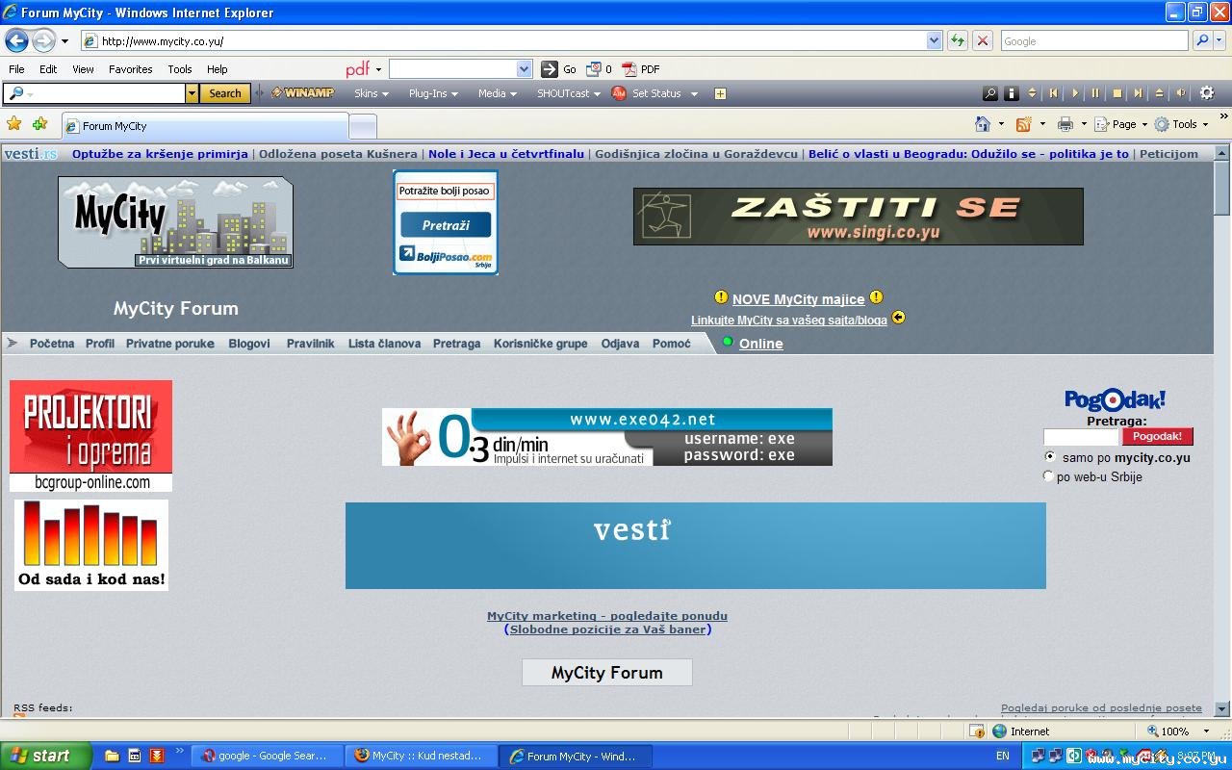Open the Winamp Media dropdown
Image resolution: width=1232 pixels, height=770 pixels.
pyautogui.click(x=498, y=93)
